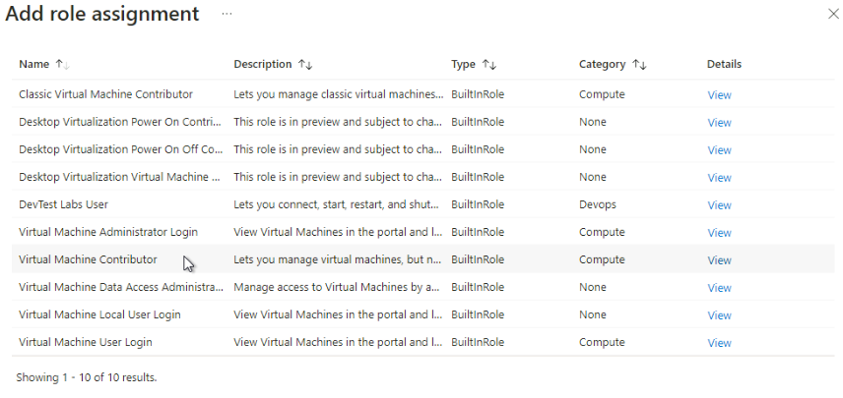Select Desktop Virtualization Power On Off Contributor row

pyautogui.click(x=120, y=149)
